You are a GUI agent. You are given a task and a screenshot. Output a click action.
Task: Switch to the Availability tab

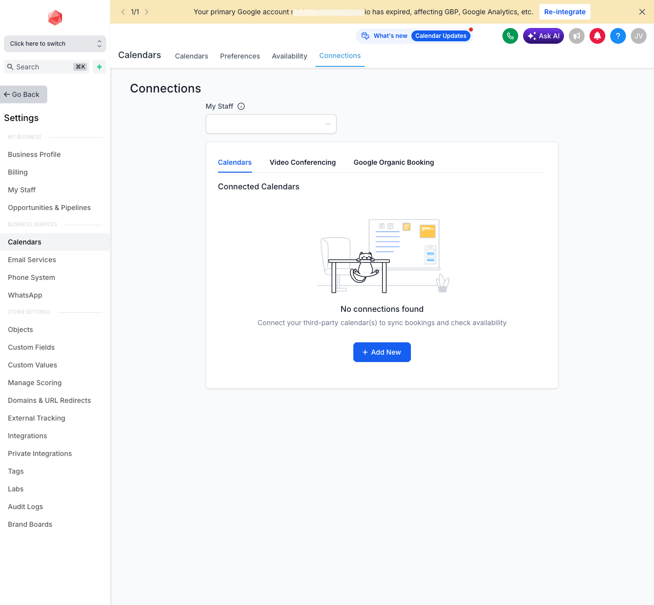[289, 56]
